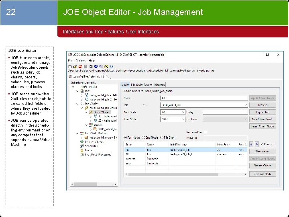Click the toolbar icon left of blue globe
This screenshot has width=289, height=217.
[x=91, y=66]
